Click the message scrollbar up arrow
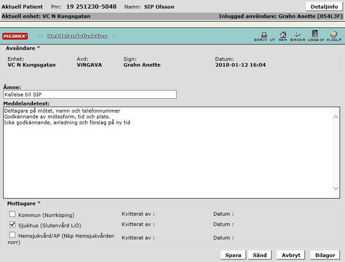345x262 pixels. coord(336,117)
